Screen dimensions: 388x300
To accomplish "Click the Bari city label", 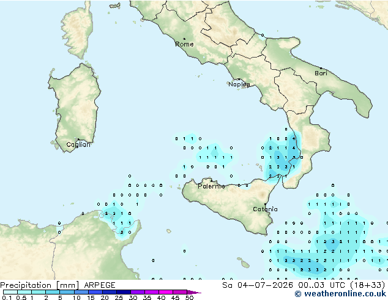I will point(321,73).
